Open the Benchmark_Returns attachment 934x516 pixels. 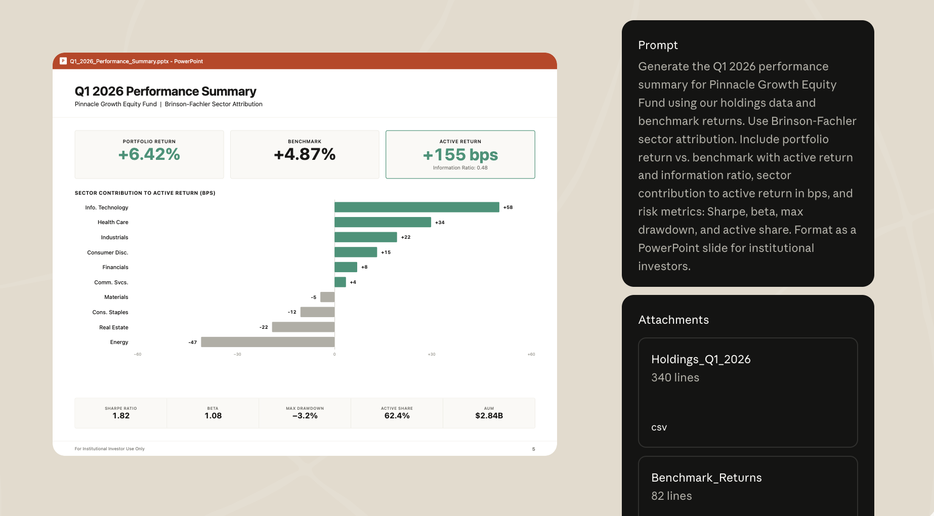[748, 486]
